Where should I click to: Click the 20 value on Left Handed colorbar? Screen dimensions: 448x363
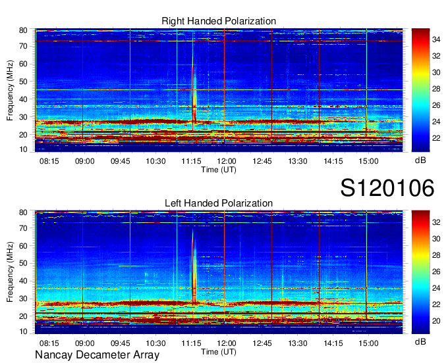436,321
